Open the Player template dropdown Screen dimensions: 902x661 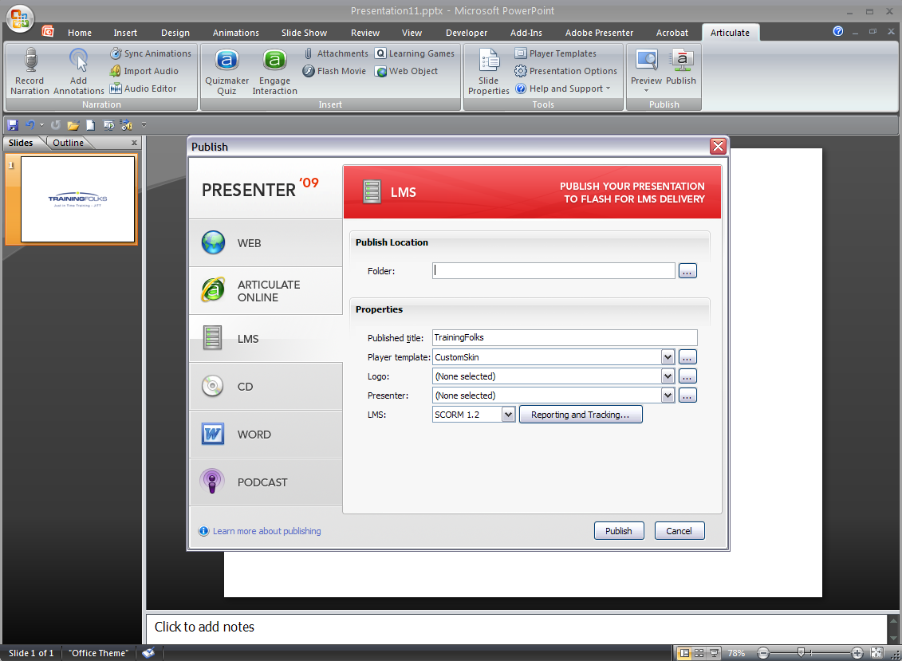coord(668,356)
